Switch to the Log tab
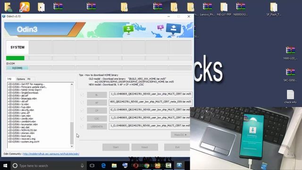The height and width of the screenshot is (170, 302). point(9,79)
